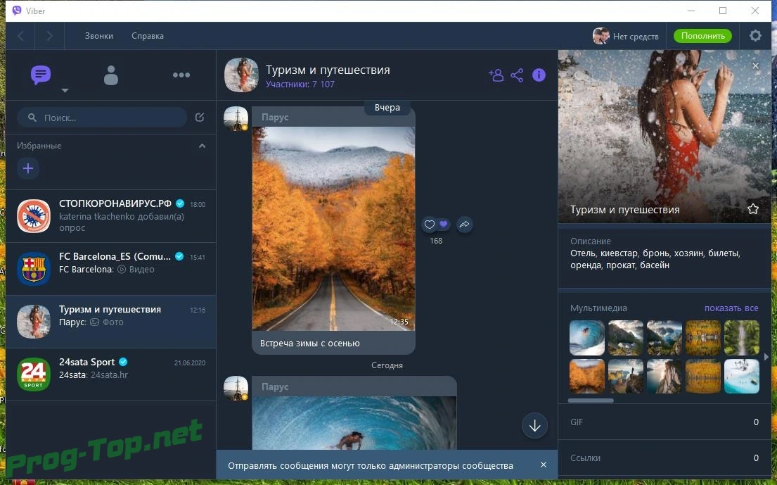Select Туризм и путешествия chat in list
The height and width of the screenshot is (485, 777).
click(111, 322)
